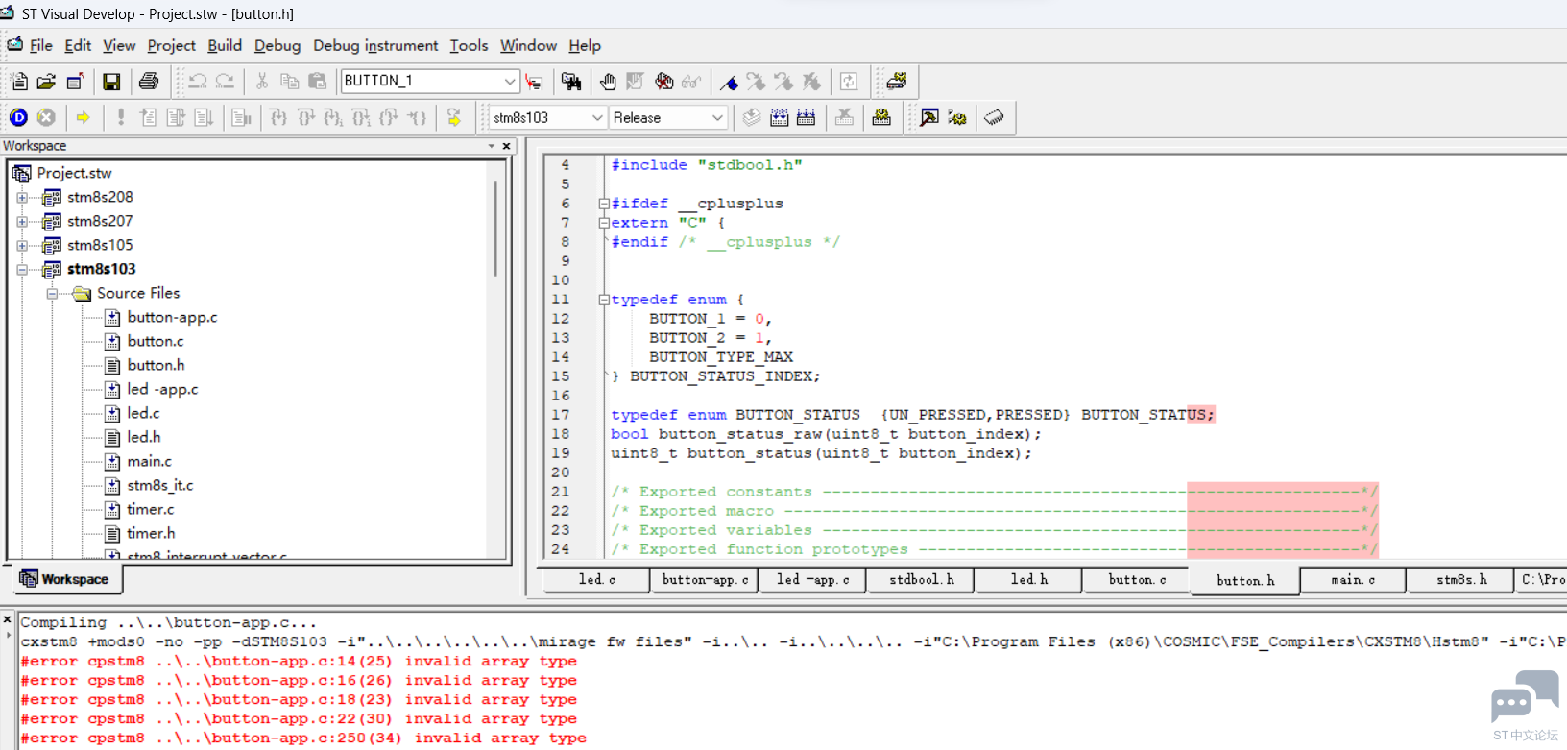Open the Help menu
The height and width of the screenshot is (750, 1567).
(x=585, y=45)
